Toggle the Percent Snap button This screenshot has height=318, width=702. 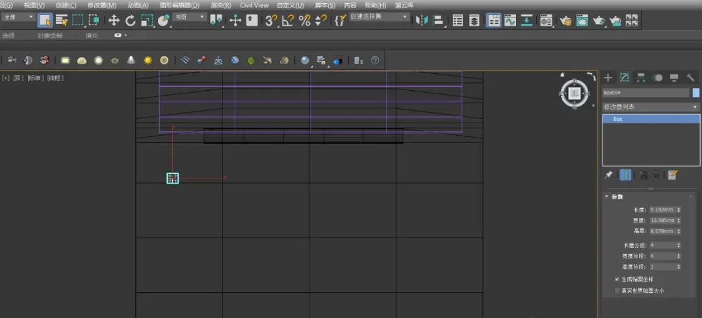click(304, 20)
